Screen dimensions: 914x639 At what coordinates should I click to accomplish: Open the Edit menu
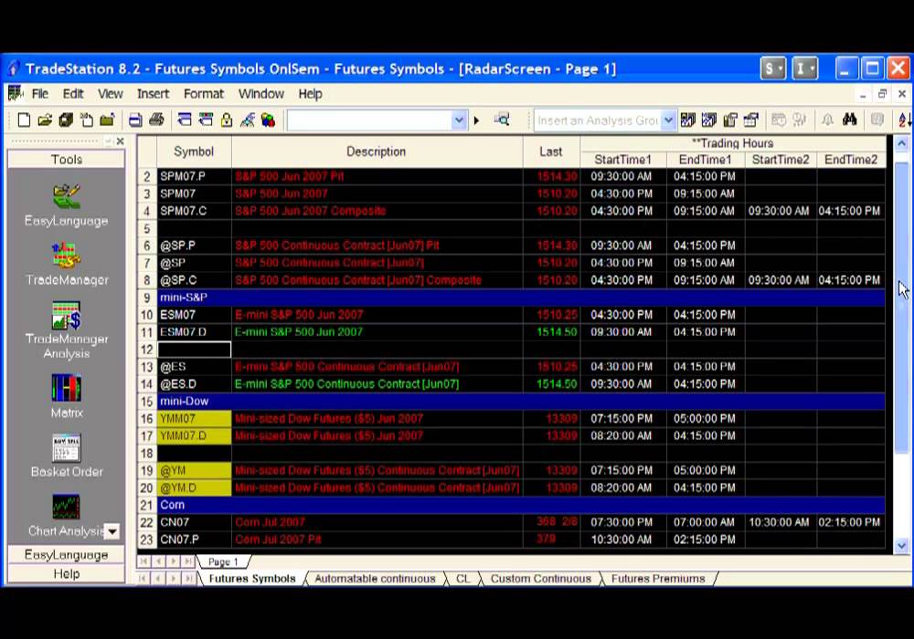pyautogui.click(x=73, y=94)
